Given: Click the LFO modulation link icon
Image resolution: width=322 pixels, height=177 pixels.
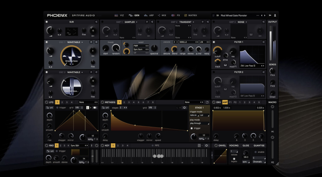Looking at the screenshot, I should pyautogui.click(x=47, y=102).
